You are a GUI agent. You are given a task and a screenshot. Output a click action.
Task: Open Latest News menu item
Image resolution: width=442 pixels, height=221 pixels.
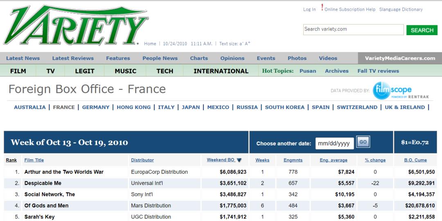pyautogui.click(x=23, y=58)
